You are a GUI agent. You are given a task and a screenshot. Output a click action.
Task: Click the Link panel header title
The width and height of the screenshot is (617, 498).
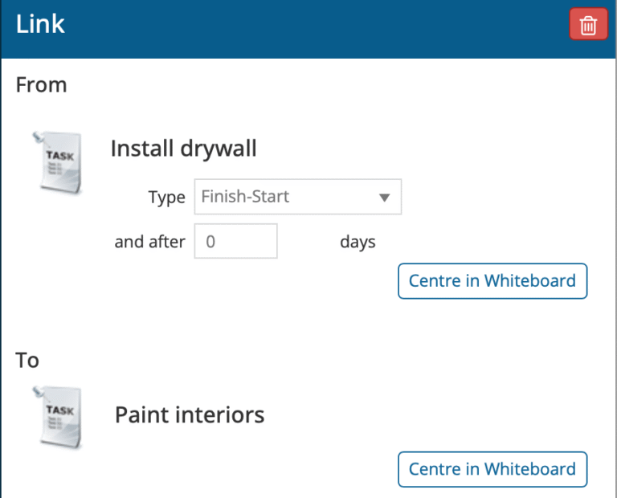point(40,24)
